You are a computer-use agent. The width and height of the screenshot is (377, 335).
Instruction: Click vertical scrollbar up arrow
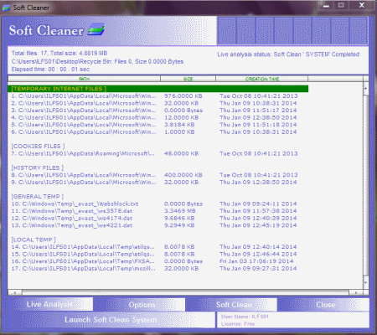366,89
